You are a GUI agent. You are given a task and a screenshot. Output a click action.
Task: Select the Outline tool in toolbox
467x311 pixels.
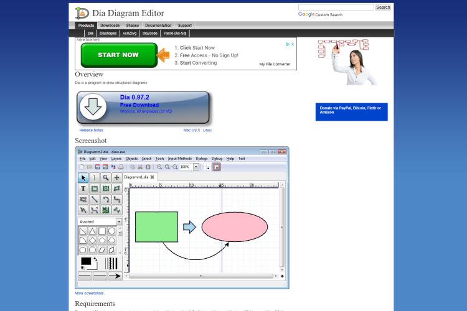117,210
